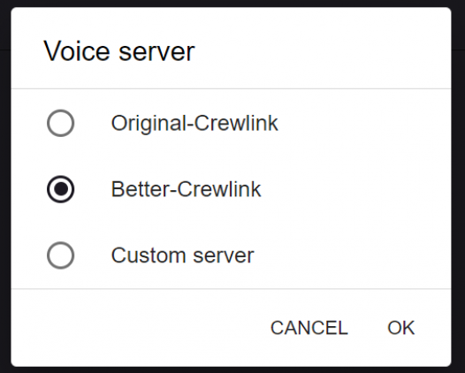Click the filled circle beside Better-Crewlink
Viewport: 465px width, 373px height.
[x=60, y=189]
